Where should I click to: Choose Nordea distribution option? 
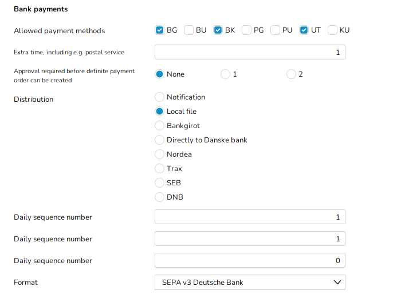coord(160,154)
